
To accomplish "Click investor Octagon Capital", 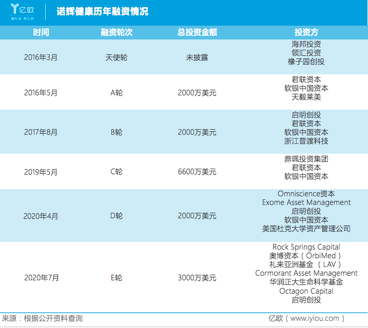I will tap(306, 291).
